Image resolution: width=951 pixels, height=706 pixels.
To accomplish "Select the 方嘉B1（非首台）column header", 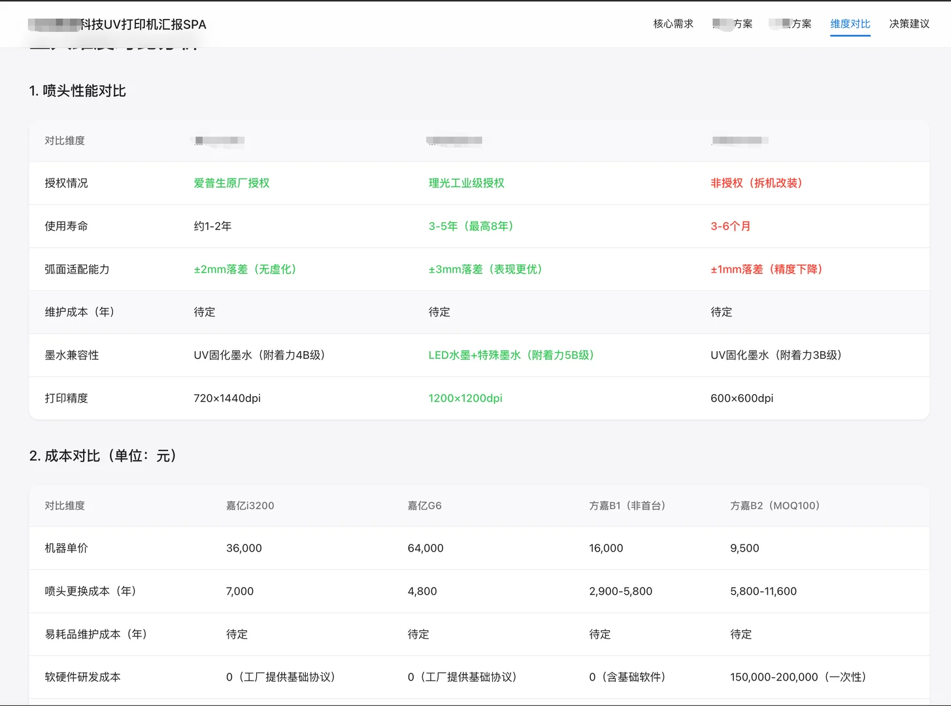I will [627, 505].
